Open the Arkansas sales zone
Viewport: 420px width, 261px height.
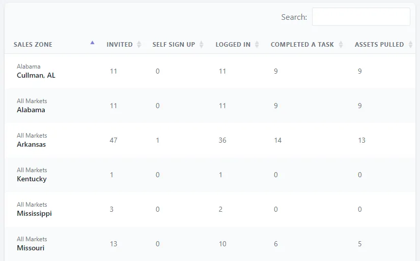[x=31, y=144]
